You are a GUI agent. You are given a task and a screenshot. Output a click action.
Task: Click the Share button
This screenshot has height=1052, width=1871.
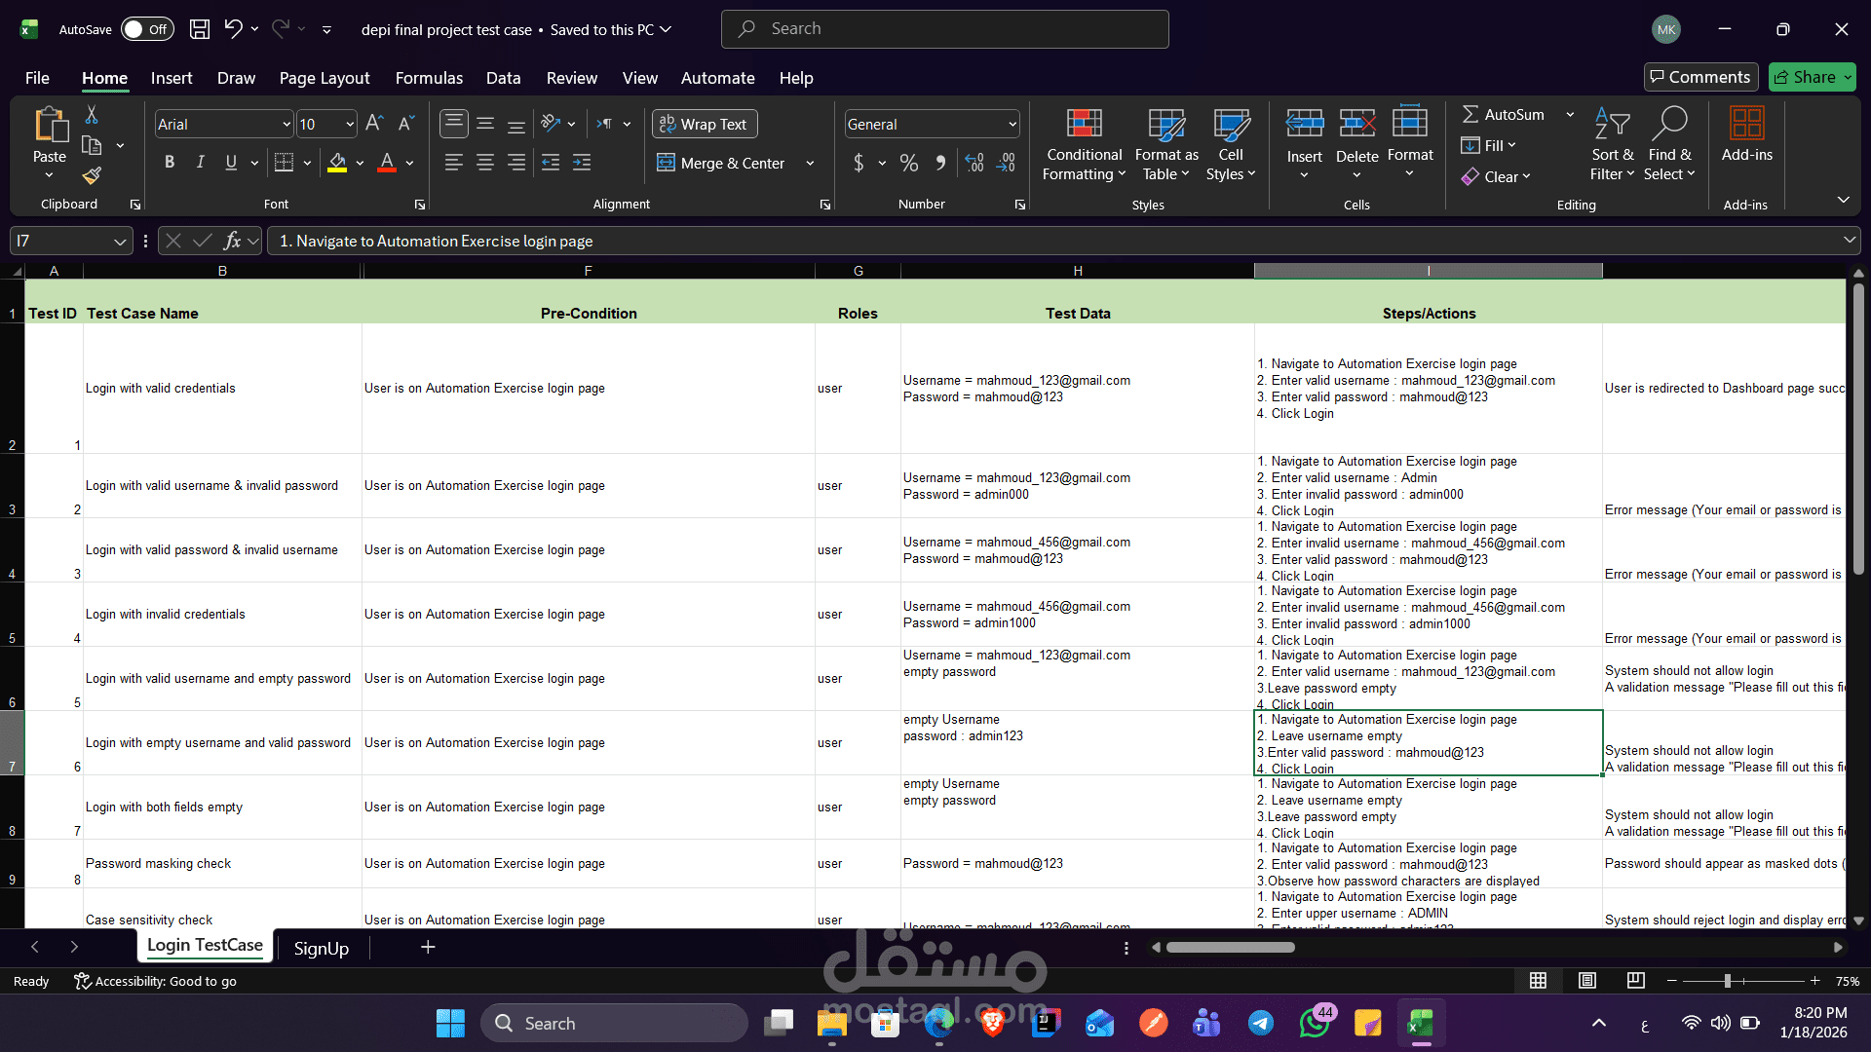click(x=1813, y=77)
